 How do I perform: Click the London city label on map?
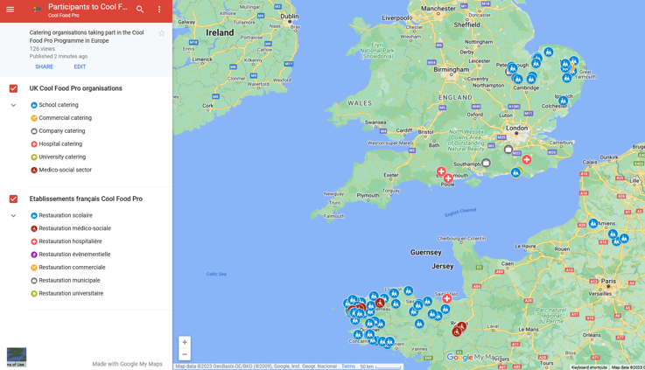[516, 128]
